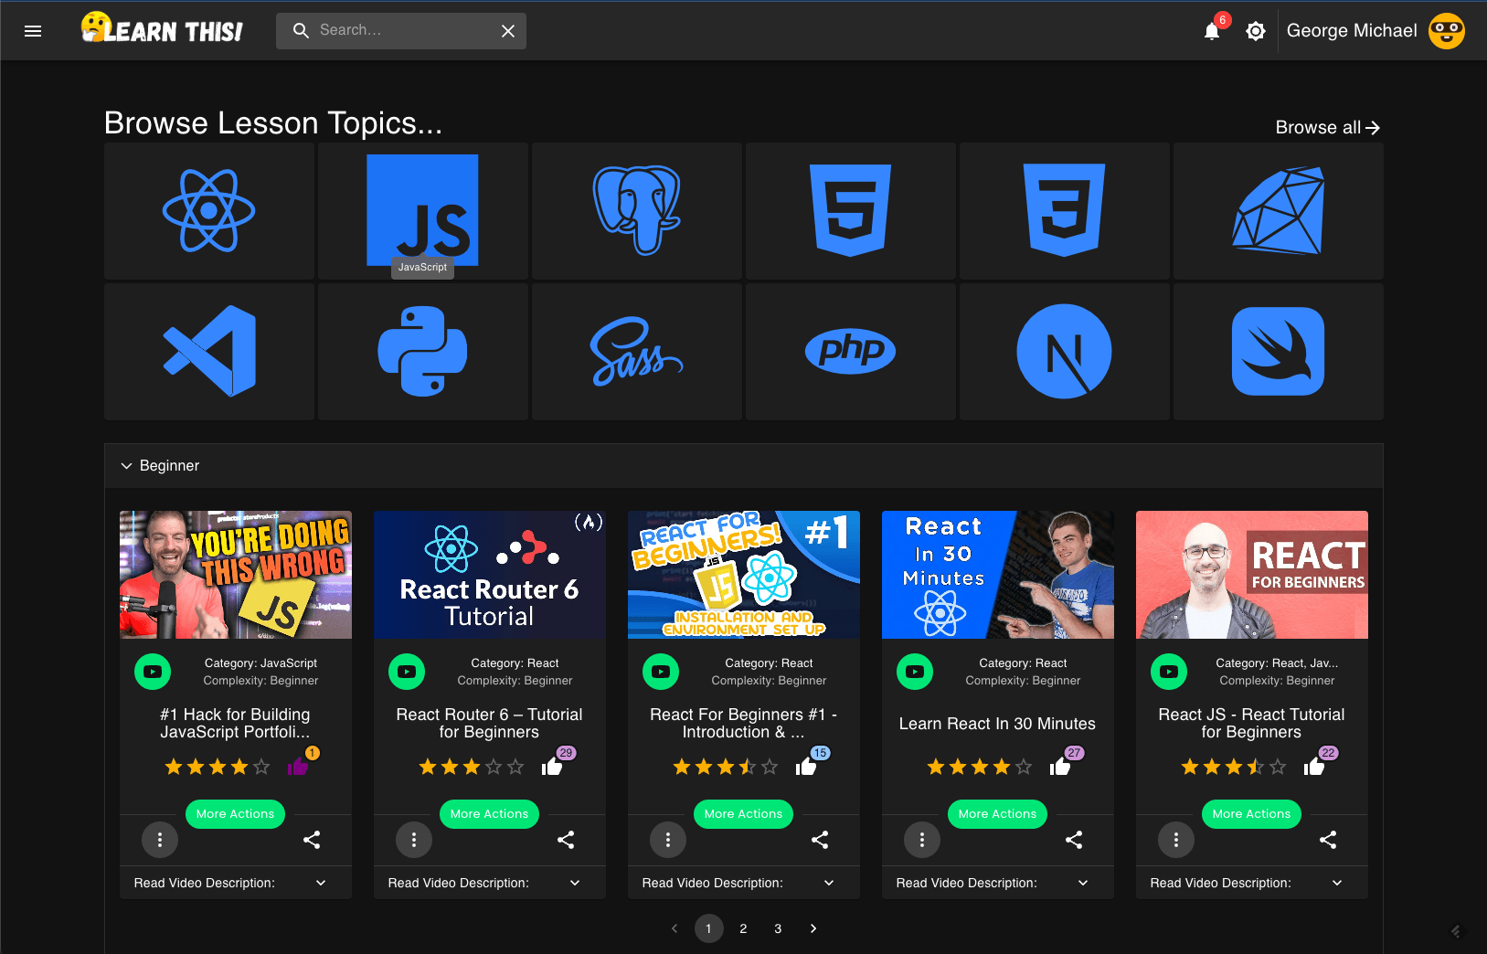Open the React Router 6 Tutorial thumbnail
The image size is (1487, 954).
pos(490,575)
